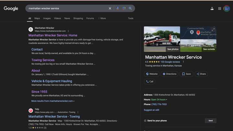Viewport: 233px width, 131px height.
Task: Open the See outside street view thumbnail
Action: pyautogui.click(x=198, y=46)
